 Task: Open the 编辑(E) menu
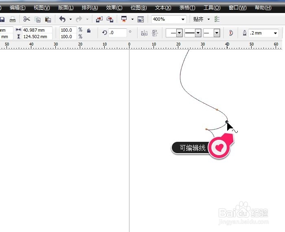tap(18, 8)
